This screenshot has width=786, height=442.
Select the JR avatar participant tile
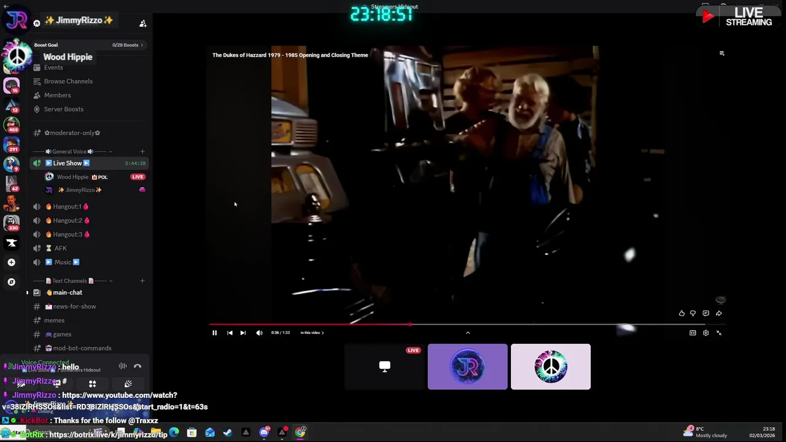pos(467,366)
